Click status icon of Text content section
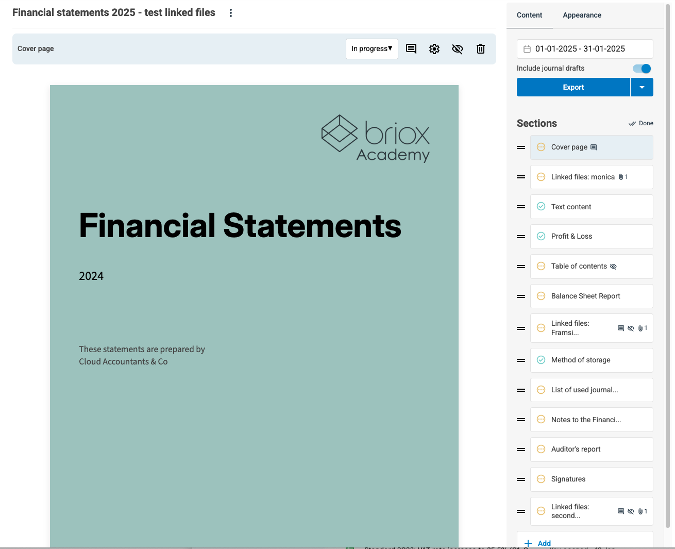Viewport: 675px width, 549px height. [541, 207]
